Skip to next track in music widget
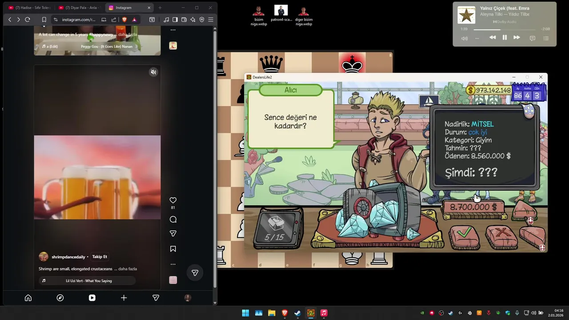 pyautogui.click(x=517, y=38)
